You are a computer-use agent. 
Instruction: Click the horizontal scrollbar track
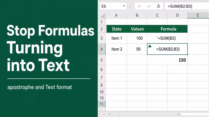(195, 114)
